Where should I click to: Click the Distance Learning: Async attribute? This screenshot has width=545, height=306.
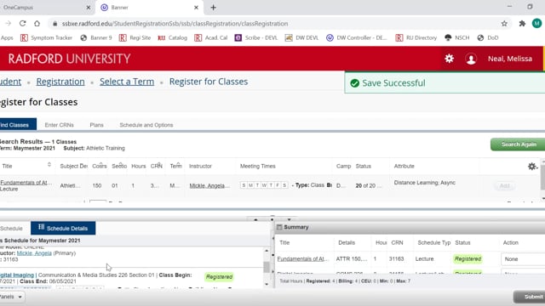(x=424, y=183)
